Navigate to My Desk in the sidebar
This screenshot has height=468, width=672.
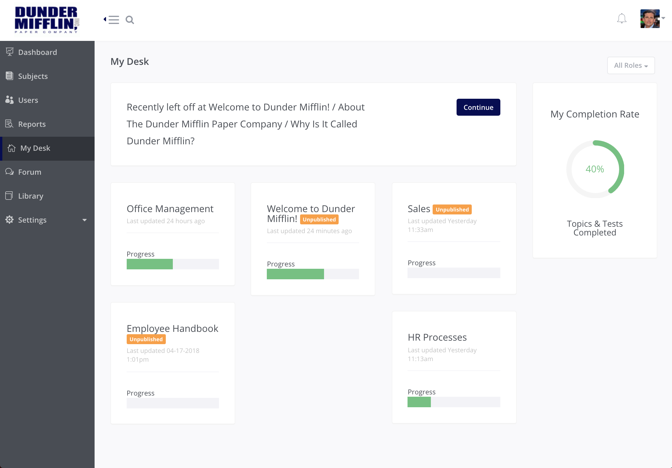click(35, 148)
